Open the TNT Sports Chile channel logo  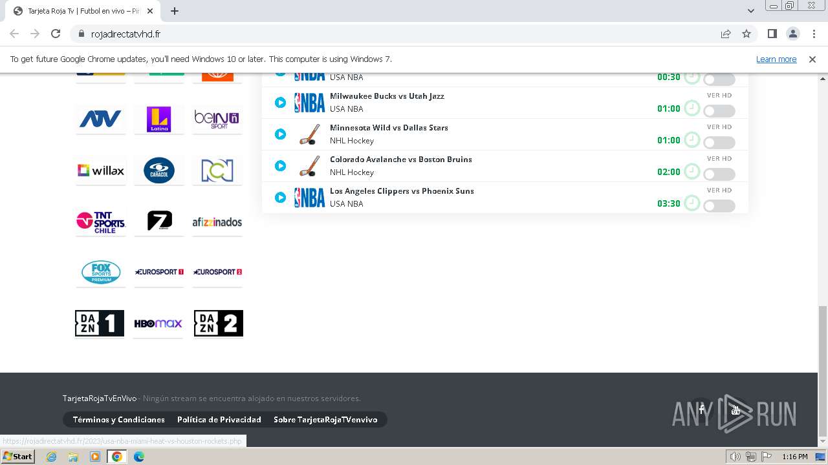100,222
